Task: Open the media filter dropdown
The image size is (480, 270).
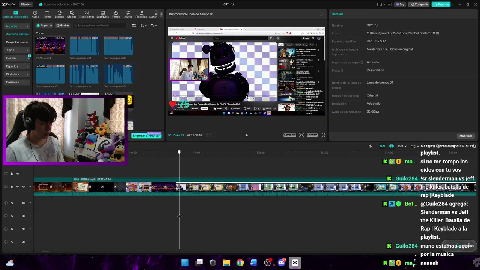Action: (154, 25)
